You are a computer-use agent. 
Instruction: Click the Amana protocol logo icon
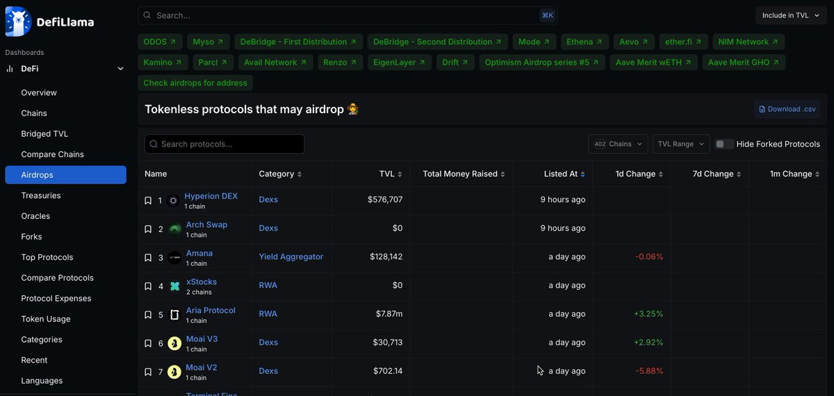[x=174, y=258]
